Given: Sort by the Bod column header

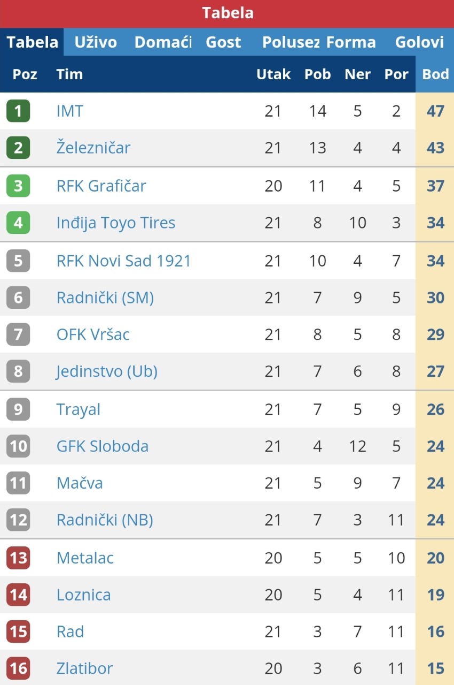Looking at the screenshot, I should point(435,74).
